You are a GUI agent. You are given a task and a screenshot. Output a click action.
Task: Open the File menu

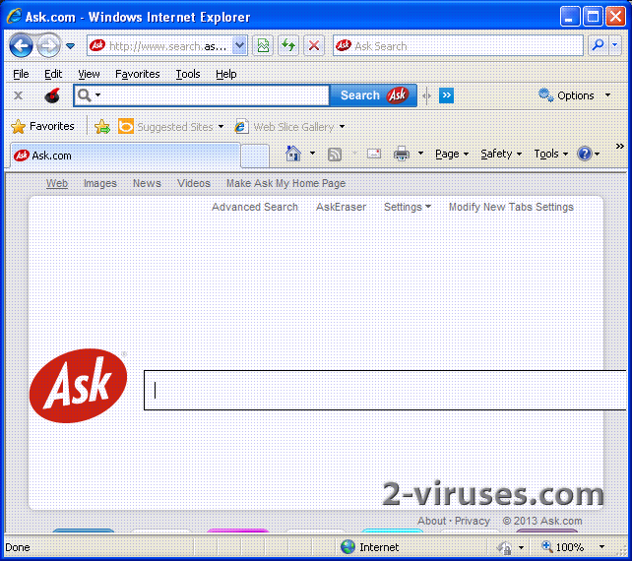21,74
